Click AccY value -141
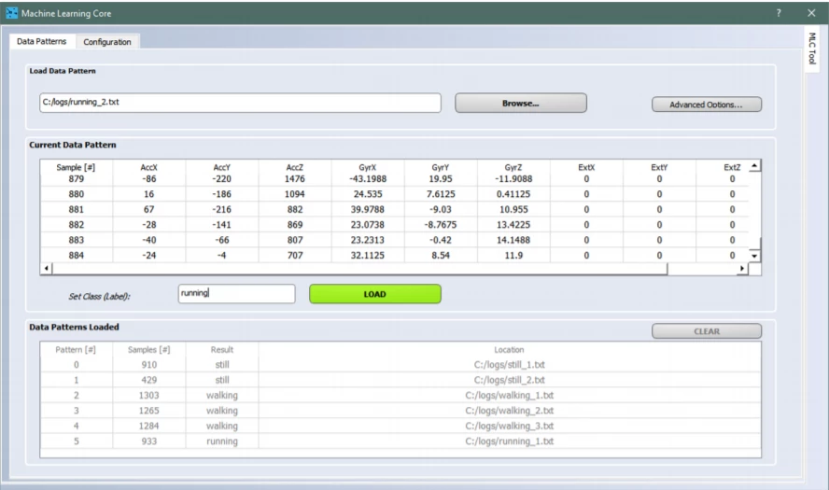 pyautogui.click(x=222, y=225)
